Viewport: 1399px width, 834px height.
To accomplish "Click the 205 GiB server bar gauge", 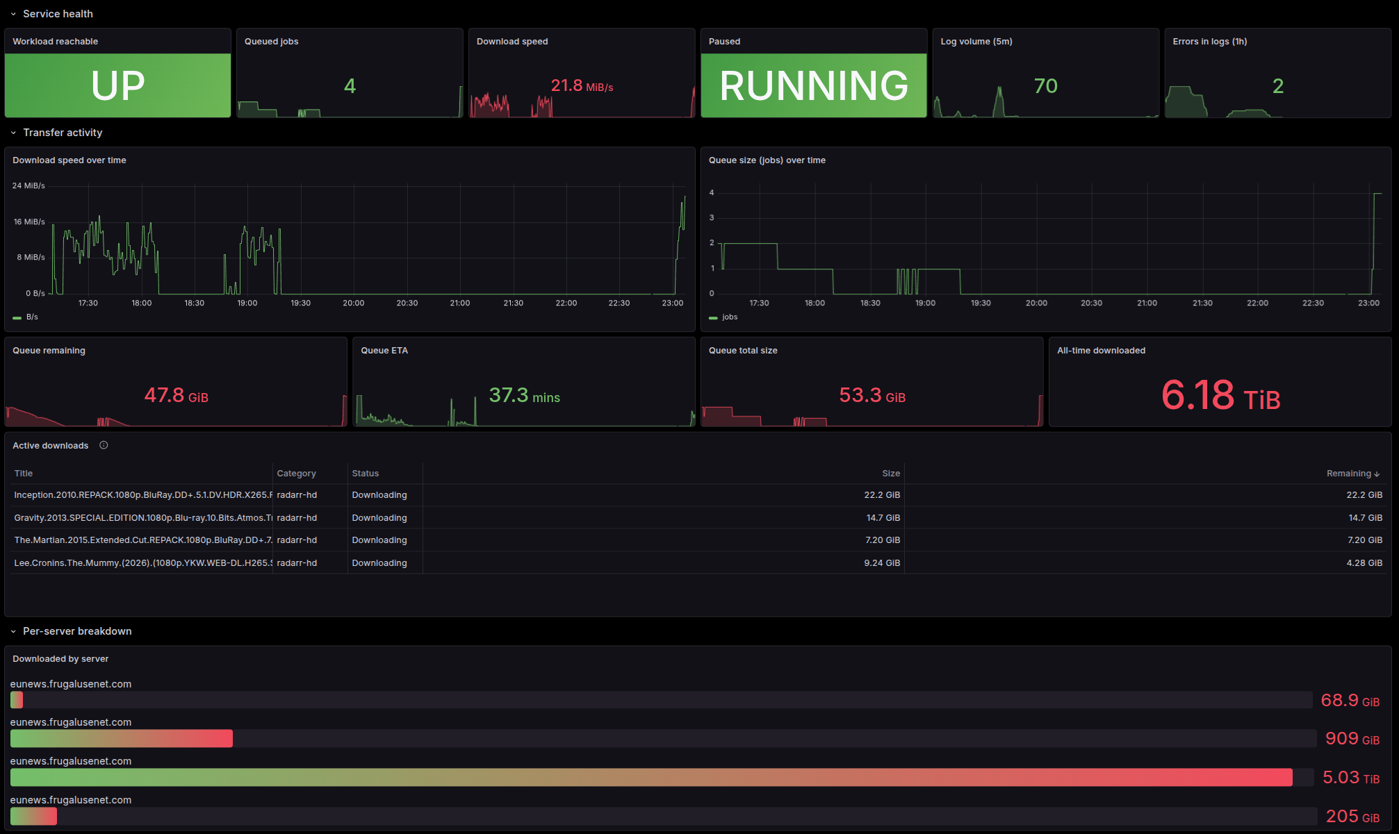I will pyautogui.click(x=664, y=816).
